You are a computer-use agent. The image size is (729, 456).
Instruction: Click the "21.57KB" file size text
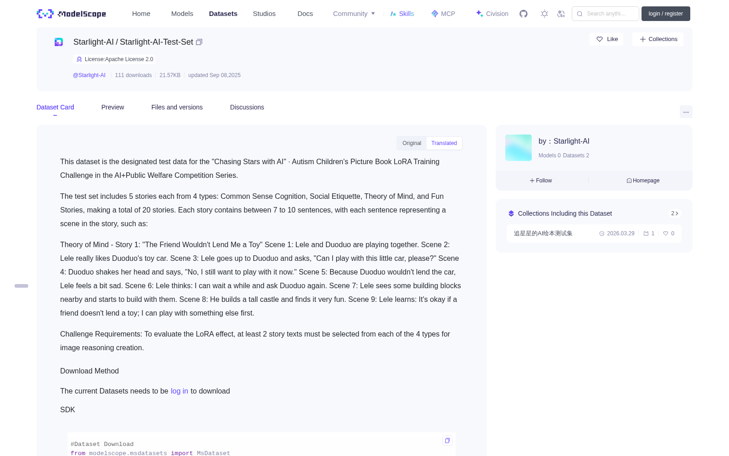coord(170,75)
